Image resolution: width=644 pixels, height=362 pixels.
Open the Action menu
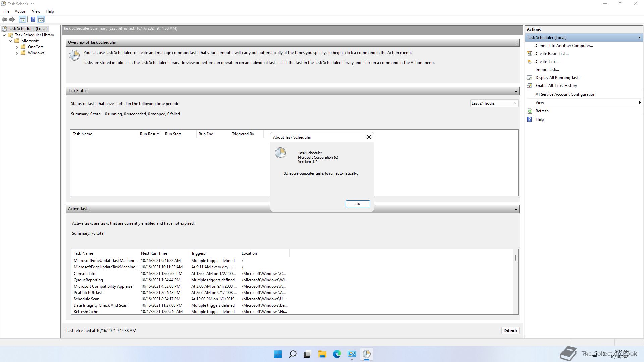click(x=20, y=11)
